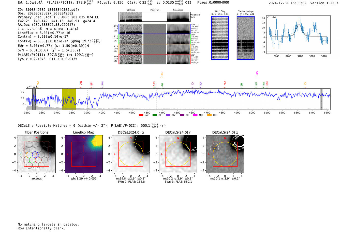This screenshot has width=356, height=242.
Task: Select the red-bordered 2D spectrum row
Action: click(x=155, y=59)
